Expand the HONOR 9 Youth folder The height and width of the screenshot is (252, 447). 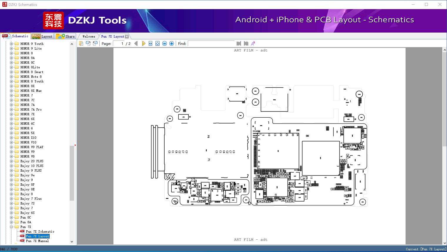[11, 44]
